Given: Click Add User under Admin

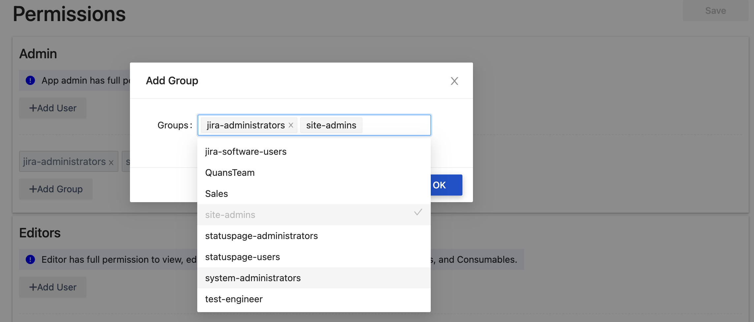Looking at the screenshot, I should (53, 108).
